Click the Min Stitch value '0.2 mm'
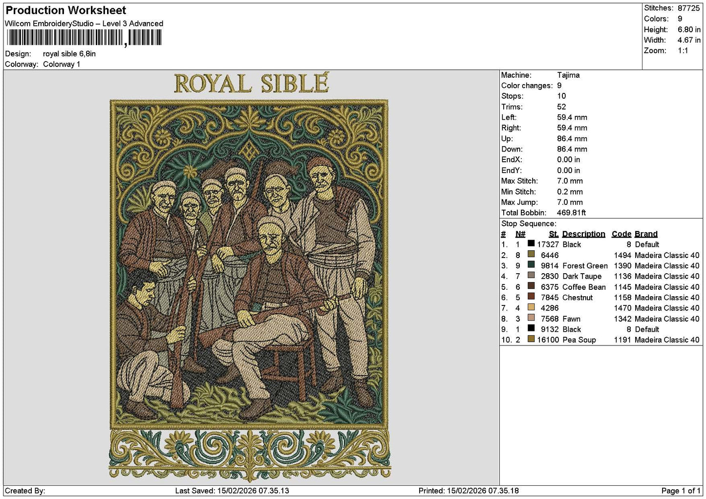This screenshot has width=706, height=499. [x=570, y=192]
